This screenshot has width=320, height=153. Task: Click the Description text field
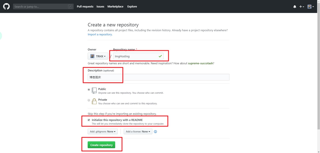click(x=158, y=77)
